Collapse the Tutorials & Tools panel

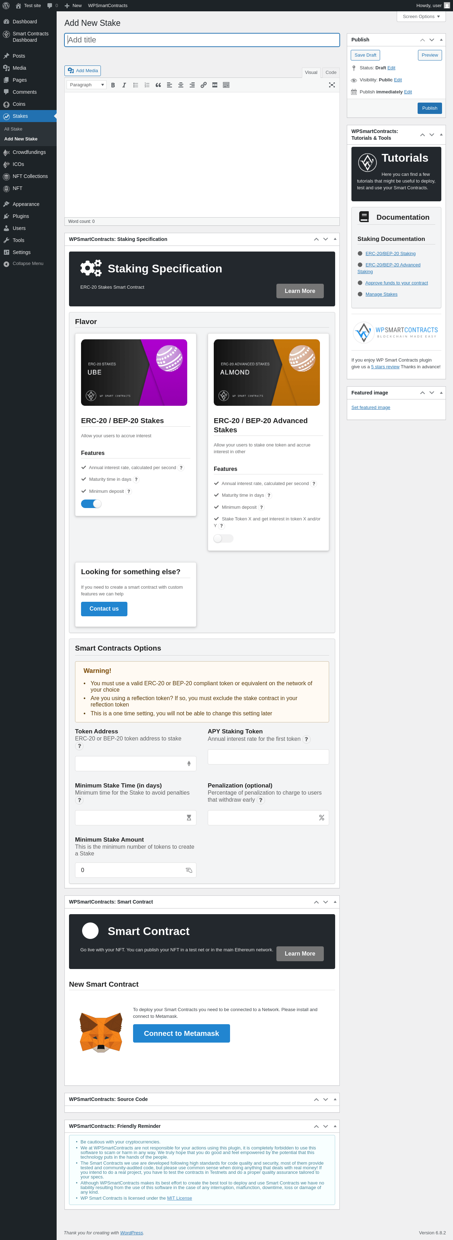(x=441, y=135)
